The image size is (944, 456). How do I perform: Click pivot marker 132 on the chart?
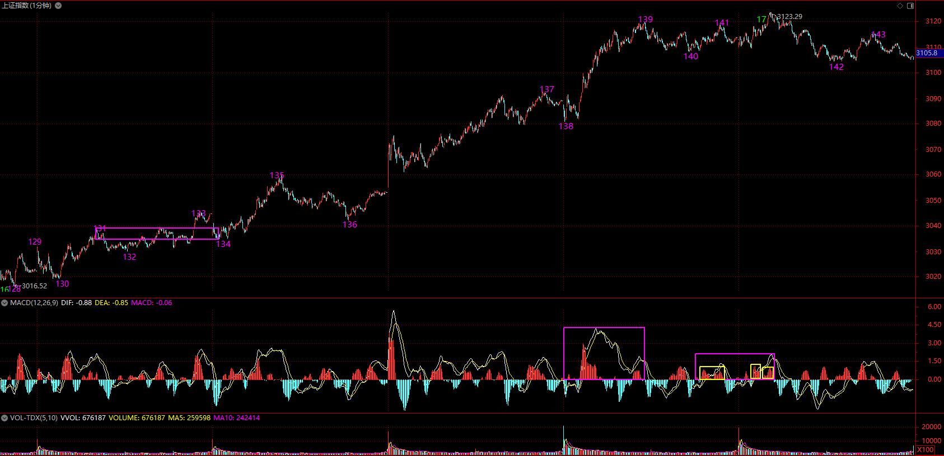point(129,257)
